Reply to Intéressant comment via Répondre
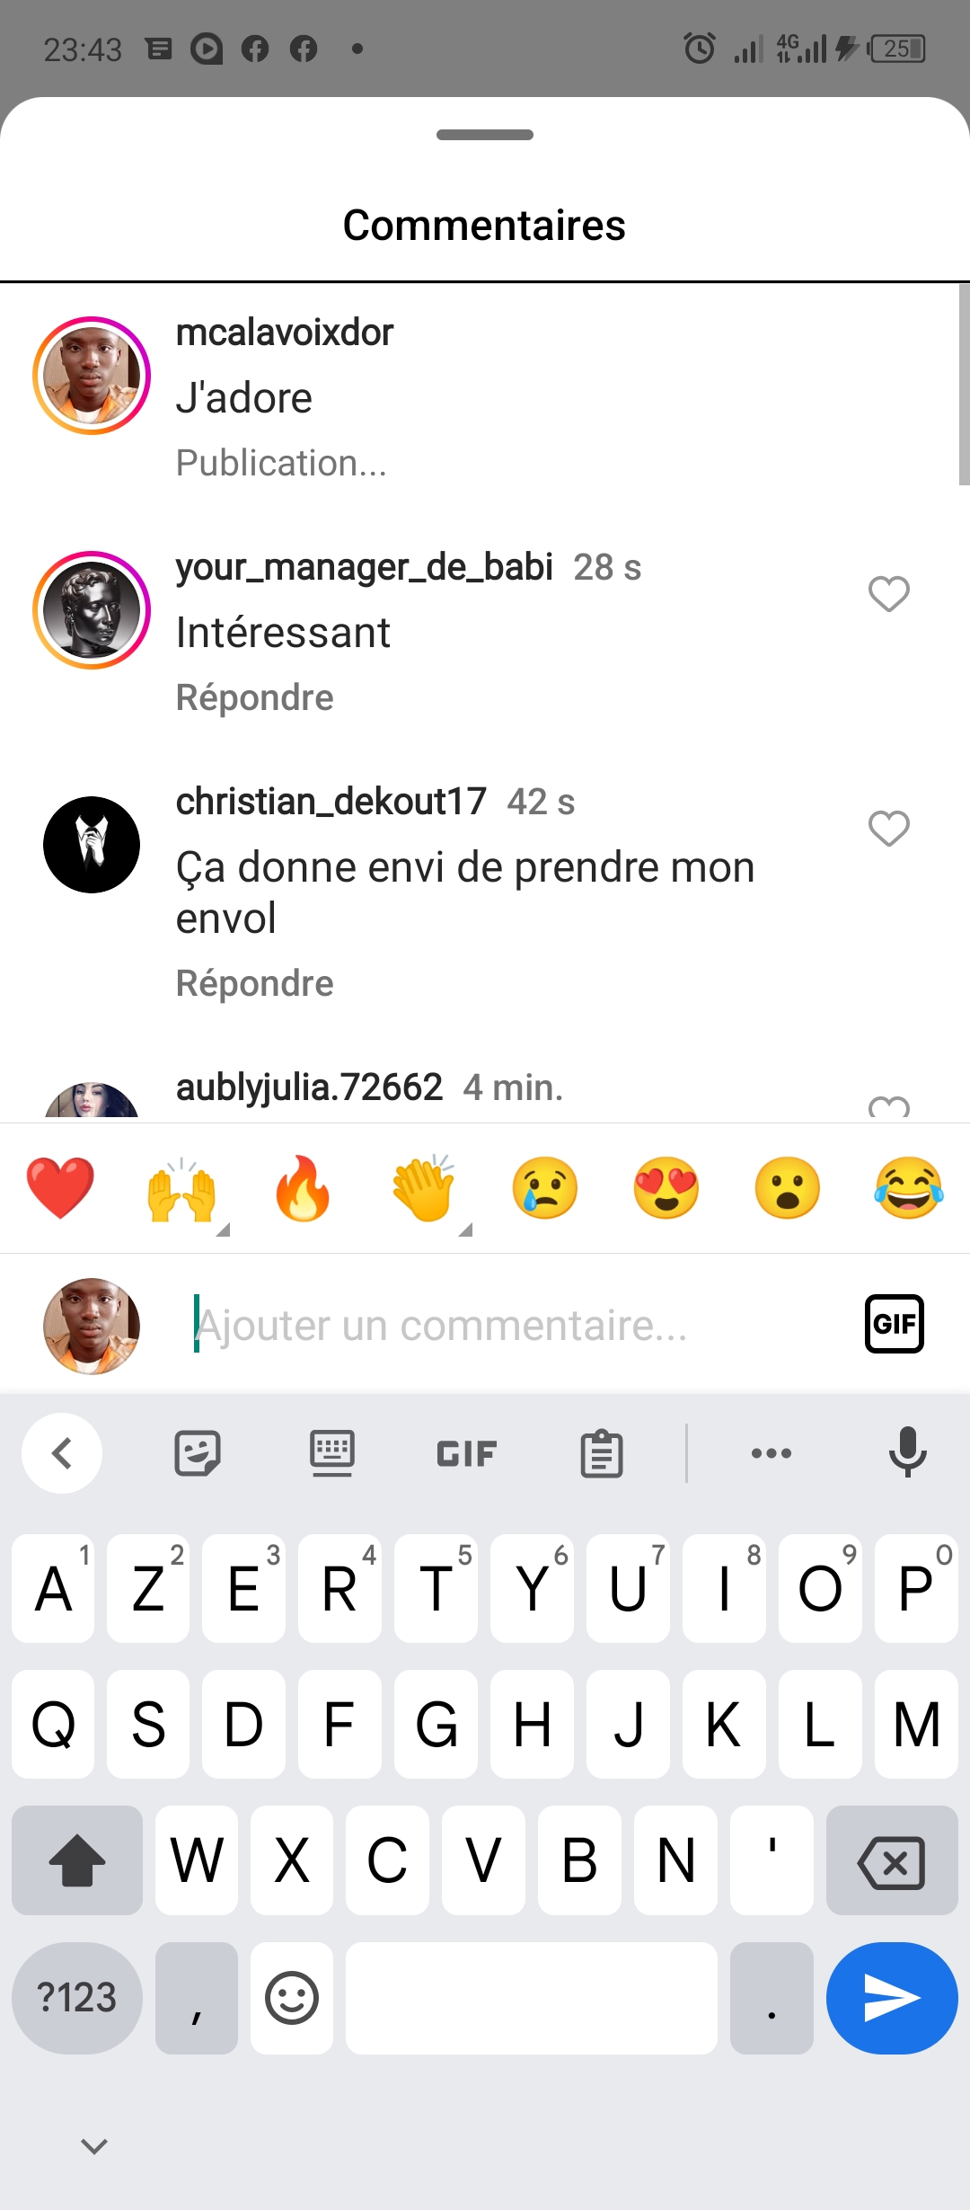970x2210 pixels. coord(255,698)
